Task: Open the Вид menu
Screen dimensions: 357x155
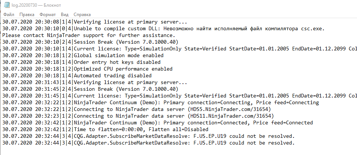Action: [x=65, y=14]
